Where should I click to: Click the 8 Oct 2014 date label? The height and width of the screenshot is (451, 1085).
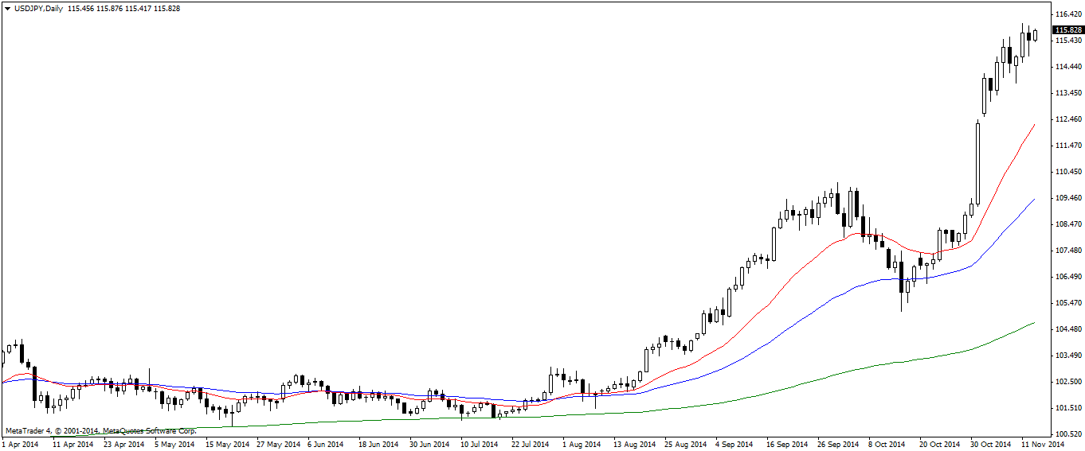pyautogui.click(x=887, y=444)
